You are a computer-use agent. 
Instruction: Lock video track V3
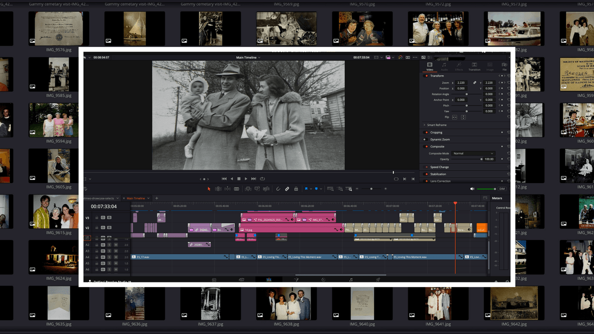(x=97, y=218)
